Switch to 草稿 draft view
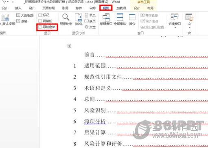Screen dimensions: 208x148 point(22,21)
